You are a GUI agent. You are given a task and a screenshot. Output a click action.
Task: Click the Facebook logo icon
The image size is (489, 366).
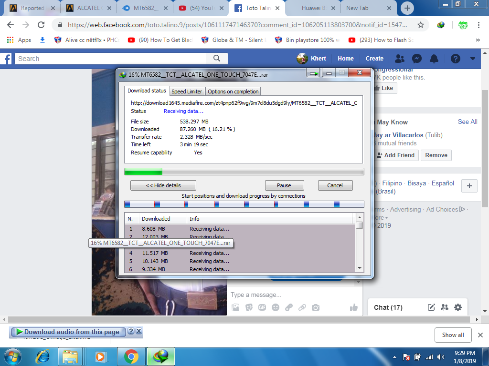coord(6,59)
